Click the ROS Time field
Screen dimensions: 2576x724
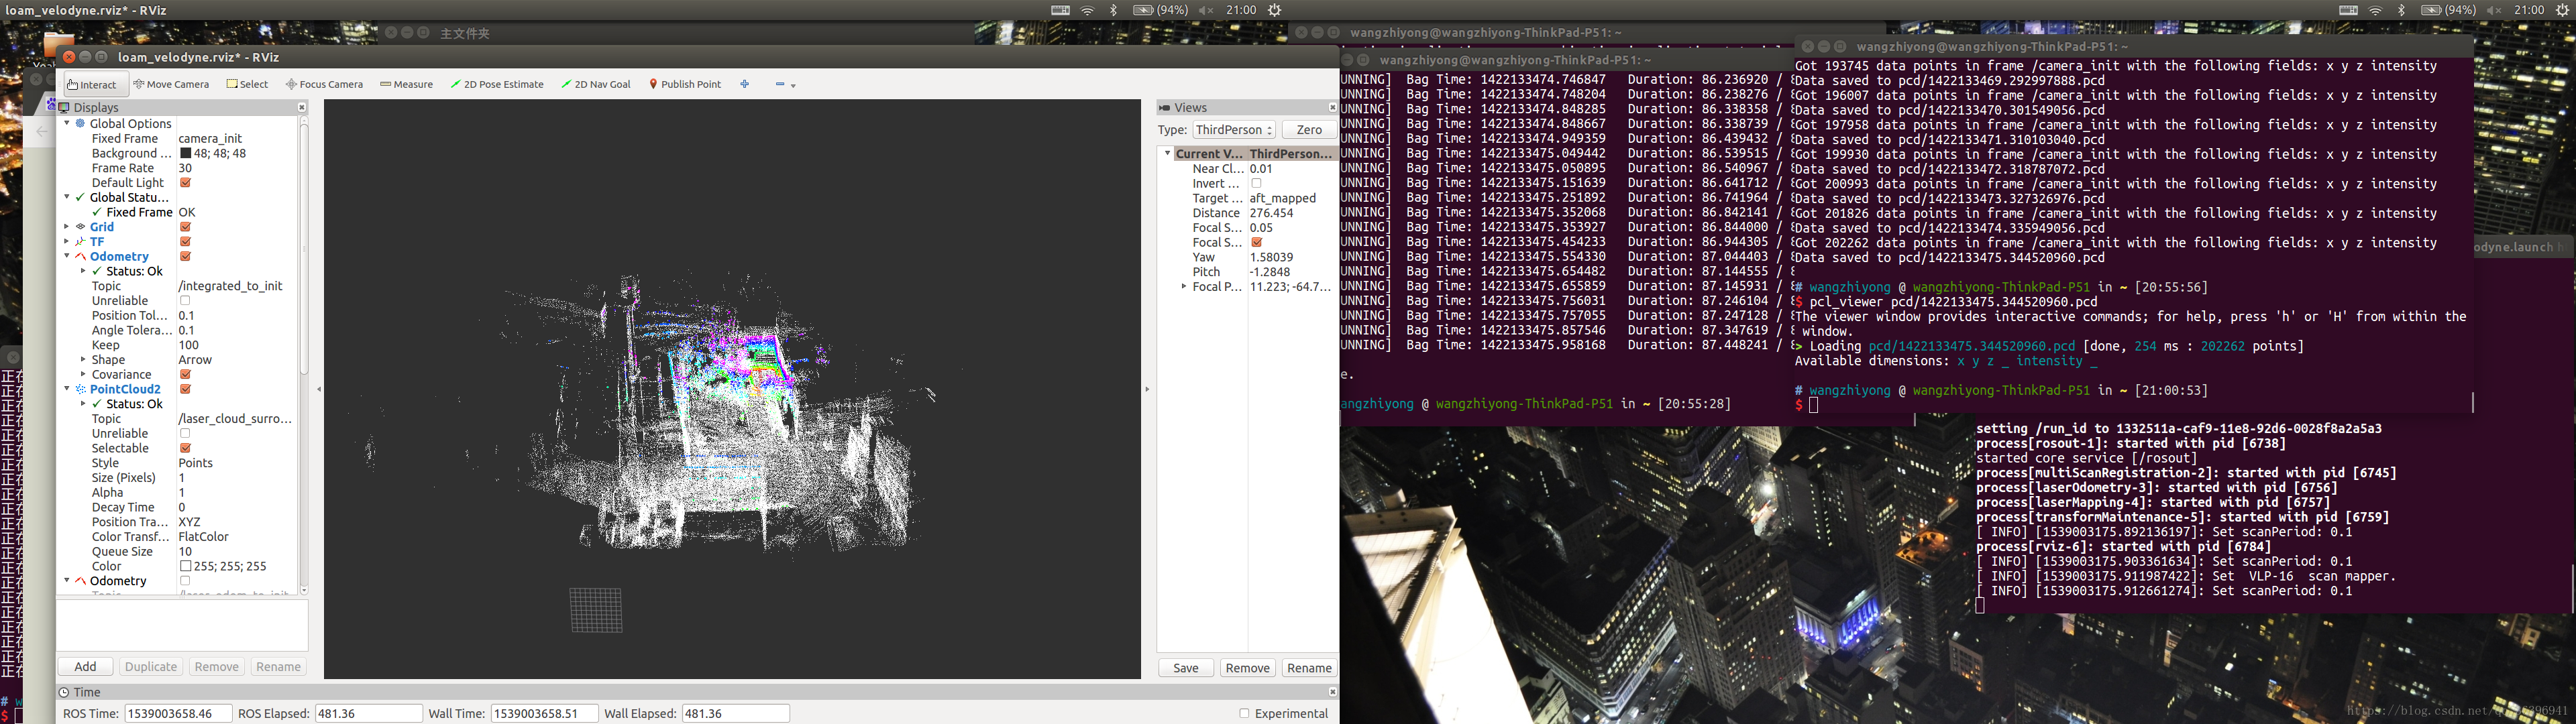tap(178, 713)
